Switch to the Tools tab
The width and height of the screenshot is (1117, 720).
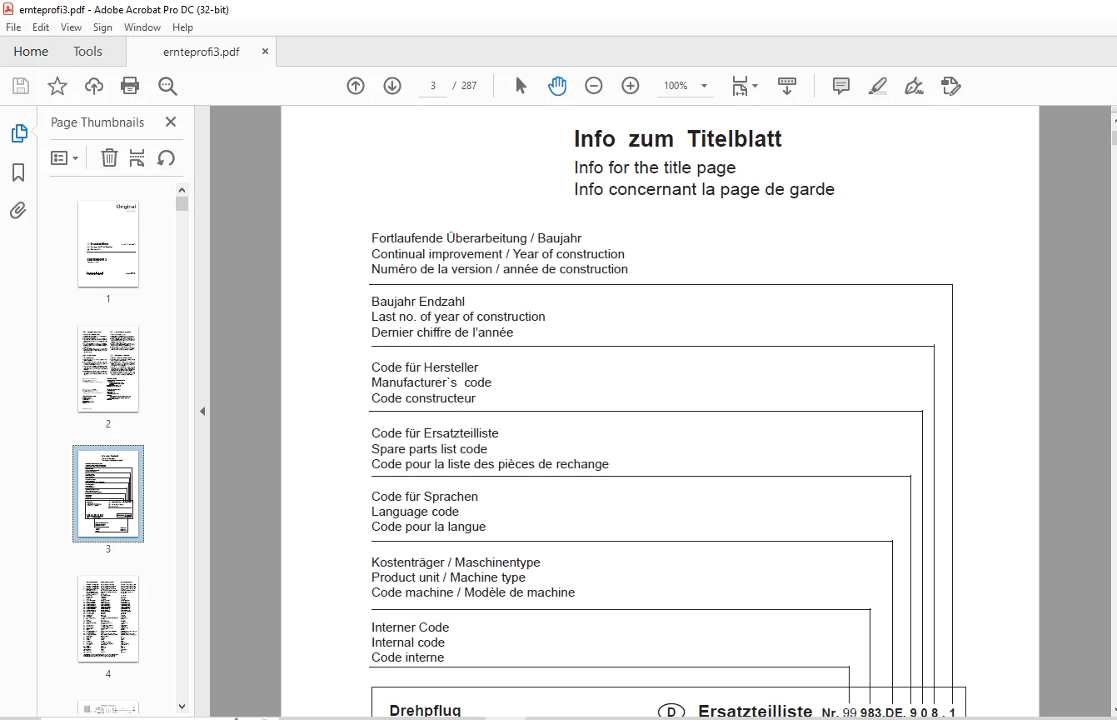pos(87,52)
